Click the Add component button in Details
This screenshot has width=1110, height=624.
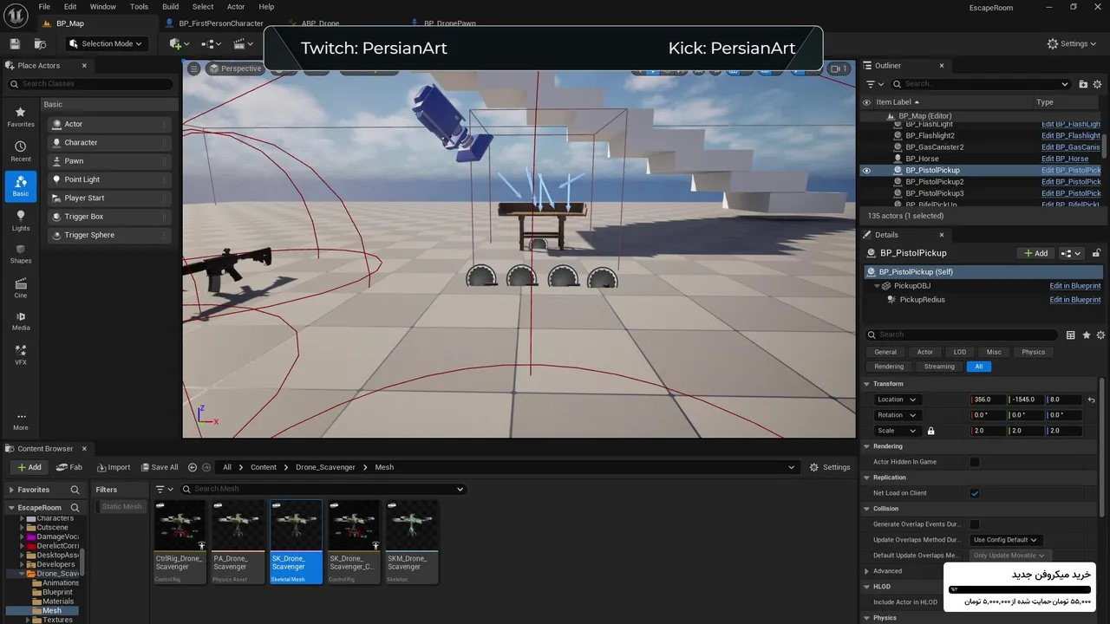pyautogui.click(x=1035, y=253)
